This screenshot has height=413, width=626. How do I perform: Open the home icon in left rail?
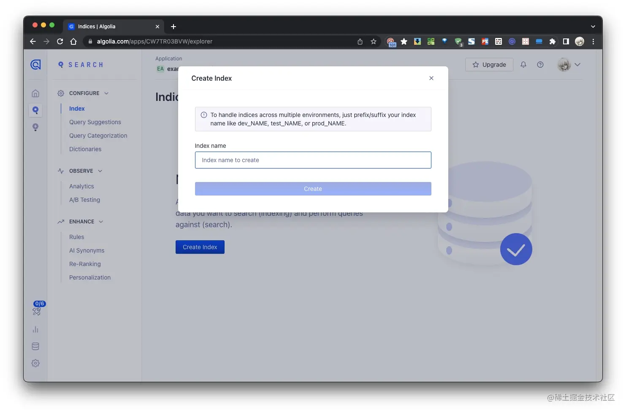click(35, 93)
